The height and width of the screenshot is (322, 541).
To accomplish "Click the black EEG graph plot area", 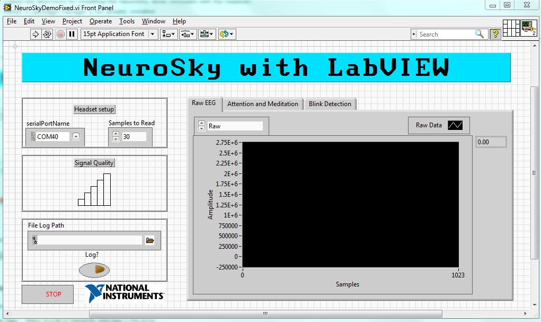I will pyautogui.click(x=351, y=205).
